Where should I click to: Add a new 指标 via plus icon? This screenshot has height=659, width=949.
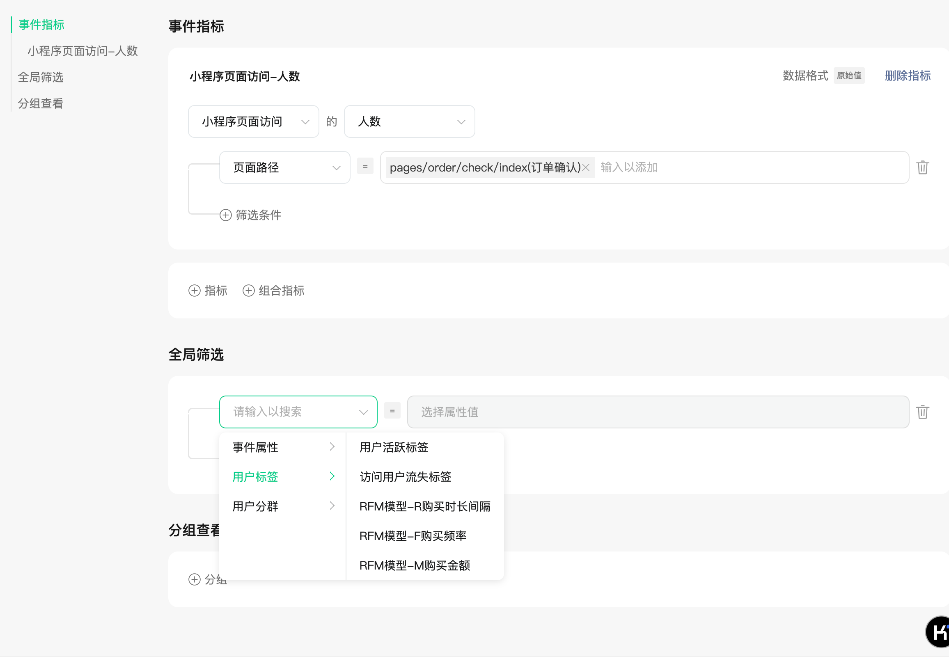[195, 291]
